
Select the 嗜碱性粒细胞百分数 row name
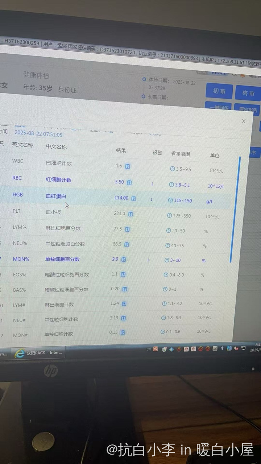click(x=67, y=289)
